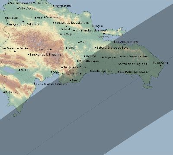Select the Salcedo label on the map
The height and width of the screenshot is (155, 173).
coord(66,29)
